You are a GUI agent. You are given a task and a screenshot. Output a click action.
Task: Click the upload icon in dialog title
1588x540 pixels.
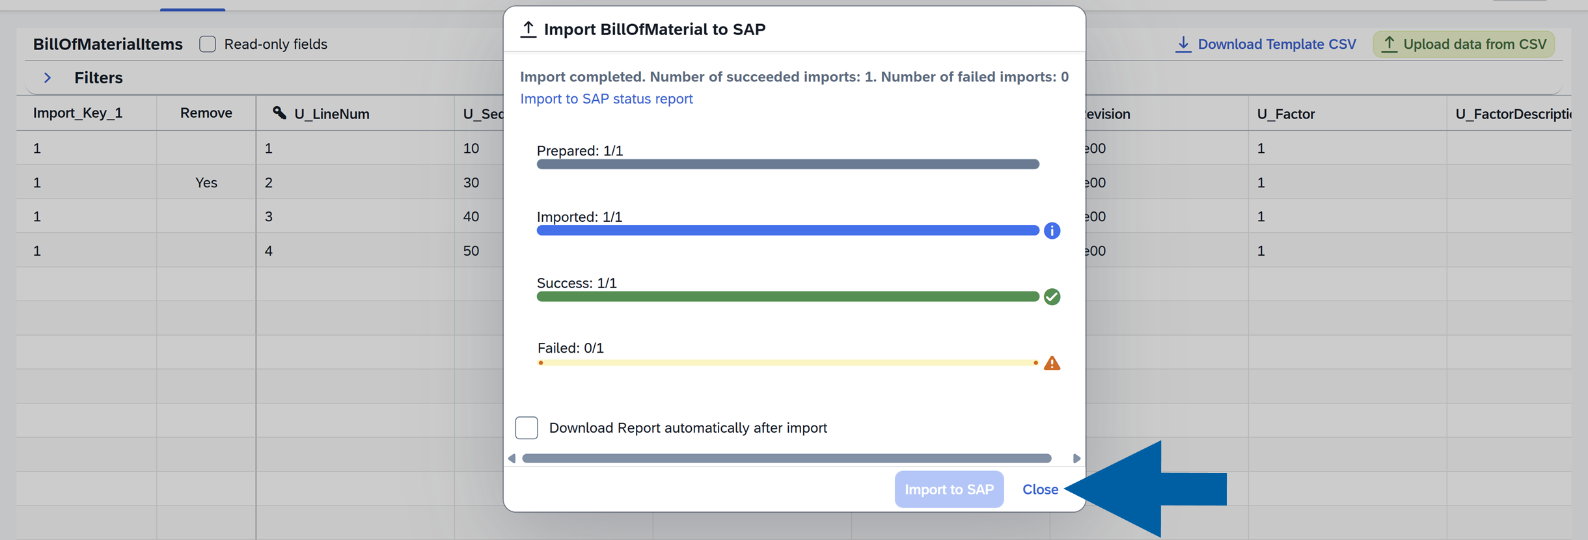pyautogui.click(x=528, y=29)
